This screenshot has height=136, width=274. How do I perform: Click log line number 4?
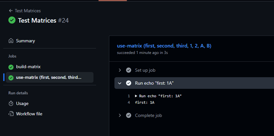(129, 102)
